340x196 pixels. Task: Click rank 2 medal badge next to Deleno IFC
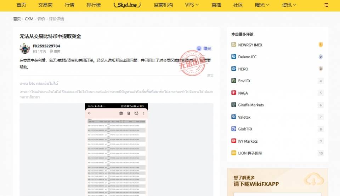tap(321, 57)
